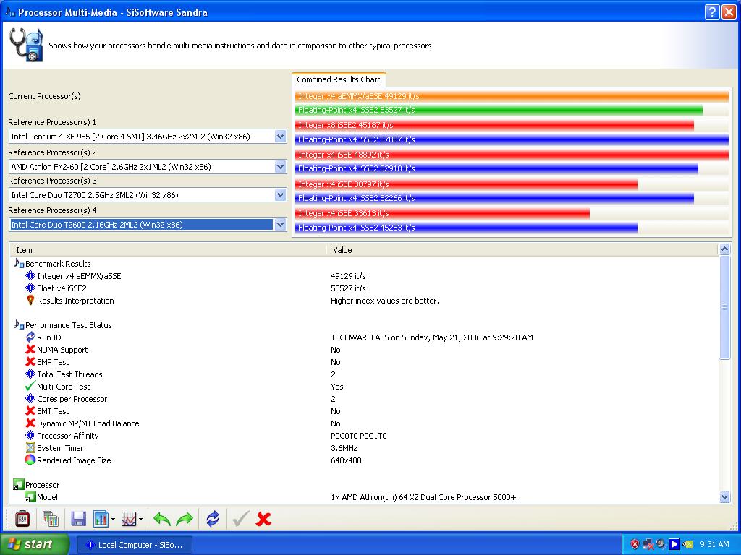Image resolution: width=741 pixels, height=555 pixels.
Task: Click the results list scrollbar thumb
Action: click(x=724, y=308)
